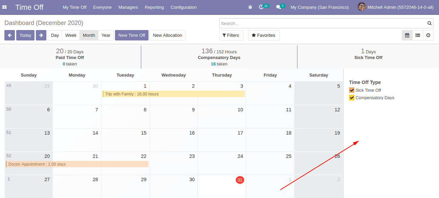Click the debug bug icon
This screenshot has width=439, height=198.
pyautogui.click(x=250, y=7)
